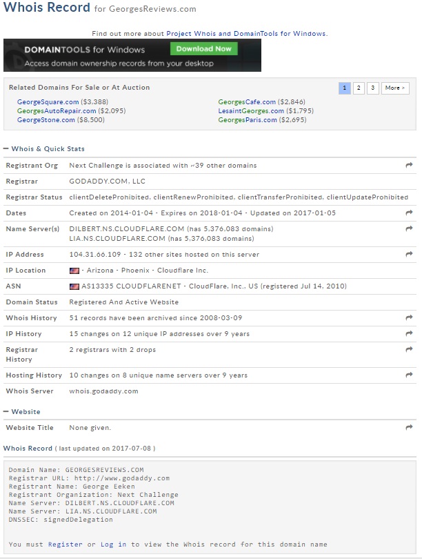This screenshot has width=422, height=559.
Task: Click arrow icon in IP Address row
Action: click(409, 255)
